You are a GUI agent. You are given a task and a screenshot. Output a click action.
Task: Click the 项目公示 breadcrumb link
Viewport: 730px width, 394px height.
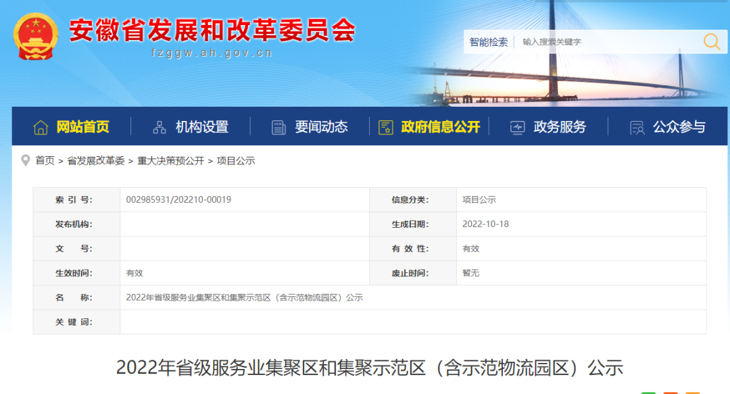[236, 161]
